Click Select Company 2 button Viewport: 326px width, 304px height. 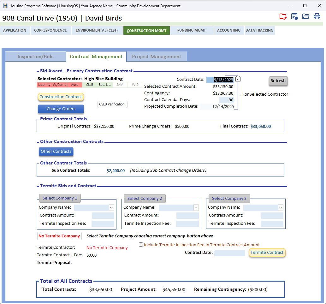click(145, 198)
